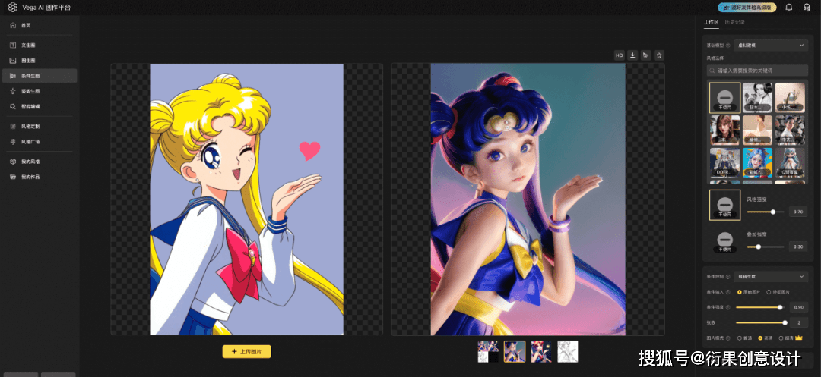Image resolution: width=821 pixels, height=377 pixels.
Task: Click the 张数 value field 2
Action: (x=798, y=322)
